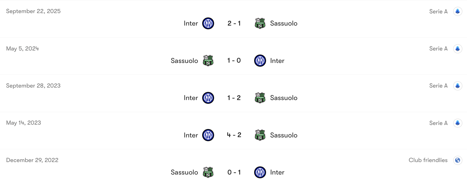Click the September 22, 2025 date label

click(x=33, y=11)
